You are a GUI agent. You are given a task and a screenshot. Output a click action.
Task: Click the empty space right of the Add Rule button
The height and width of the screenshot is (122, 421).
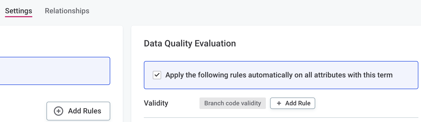[x=367, y=103]
